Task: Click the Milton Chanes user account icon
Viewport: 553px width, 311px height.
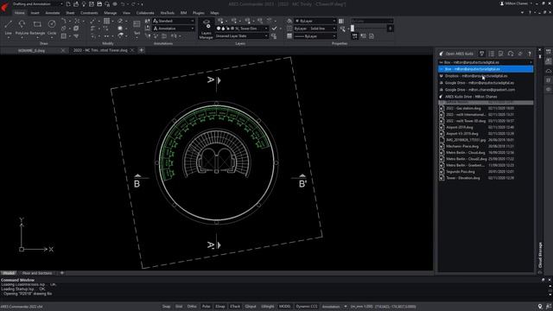Action: 502,3
